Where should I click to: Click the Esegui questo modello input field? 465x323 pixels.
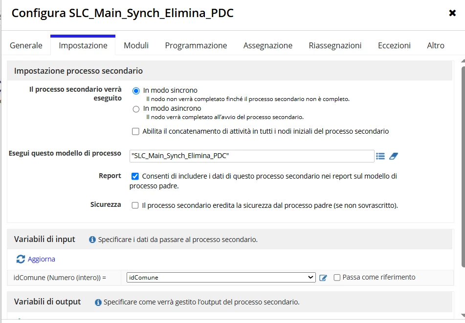(x=252, y=156)
